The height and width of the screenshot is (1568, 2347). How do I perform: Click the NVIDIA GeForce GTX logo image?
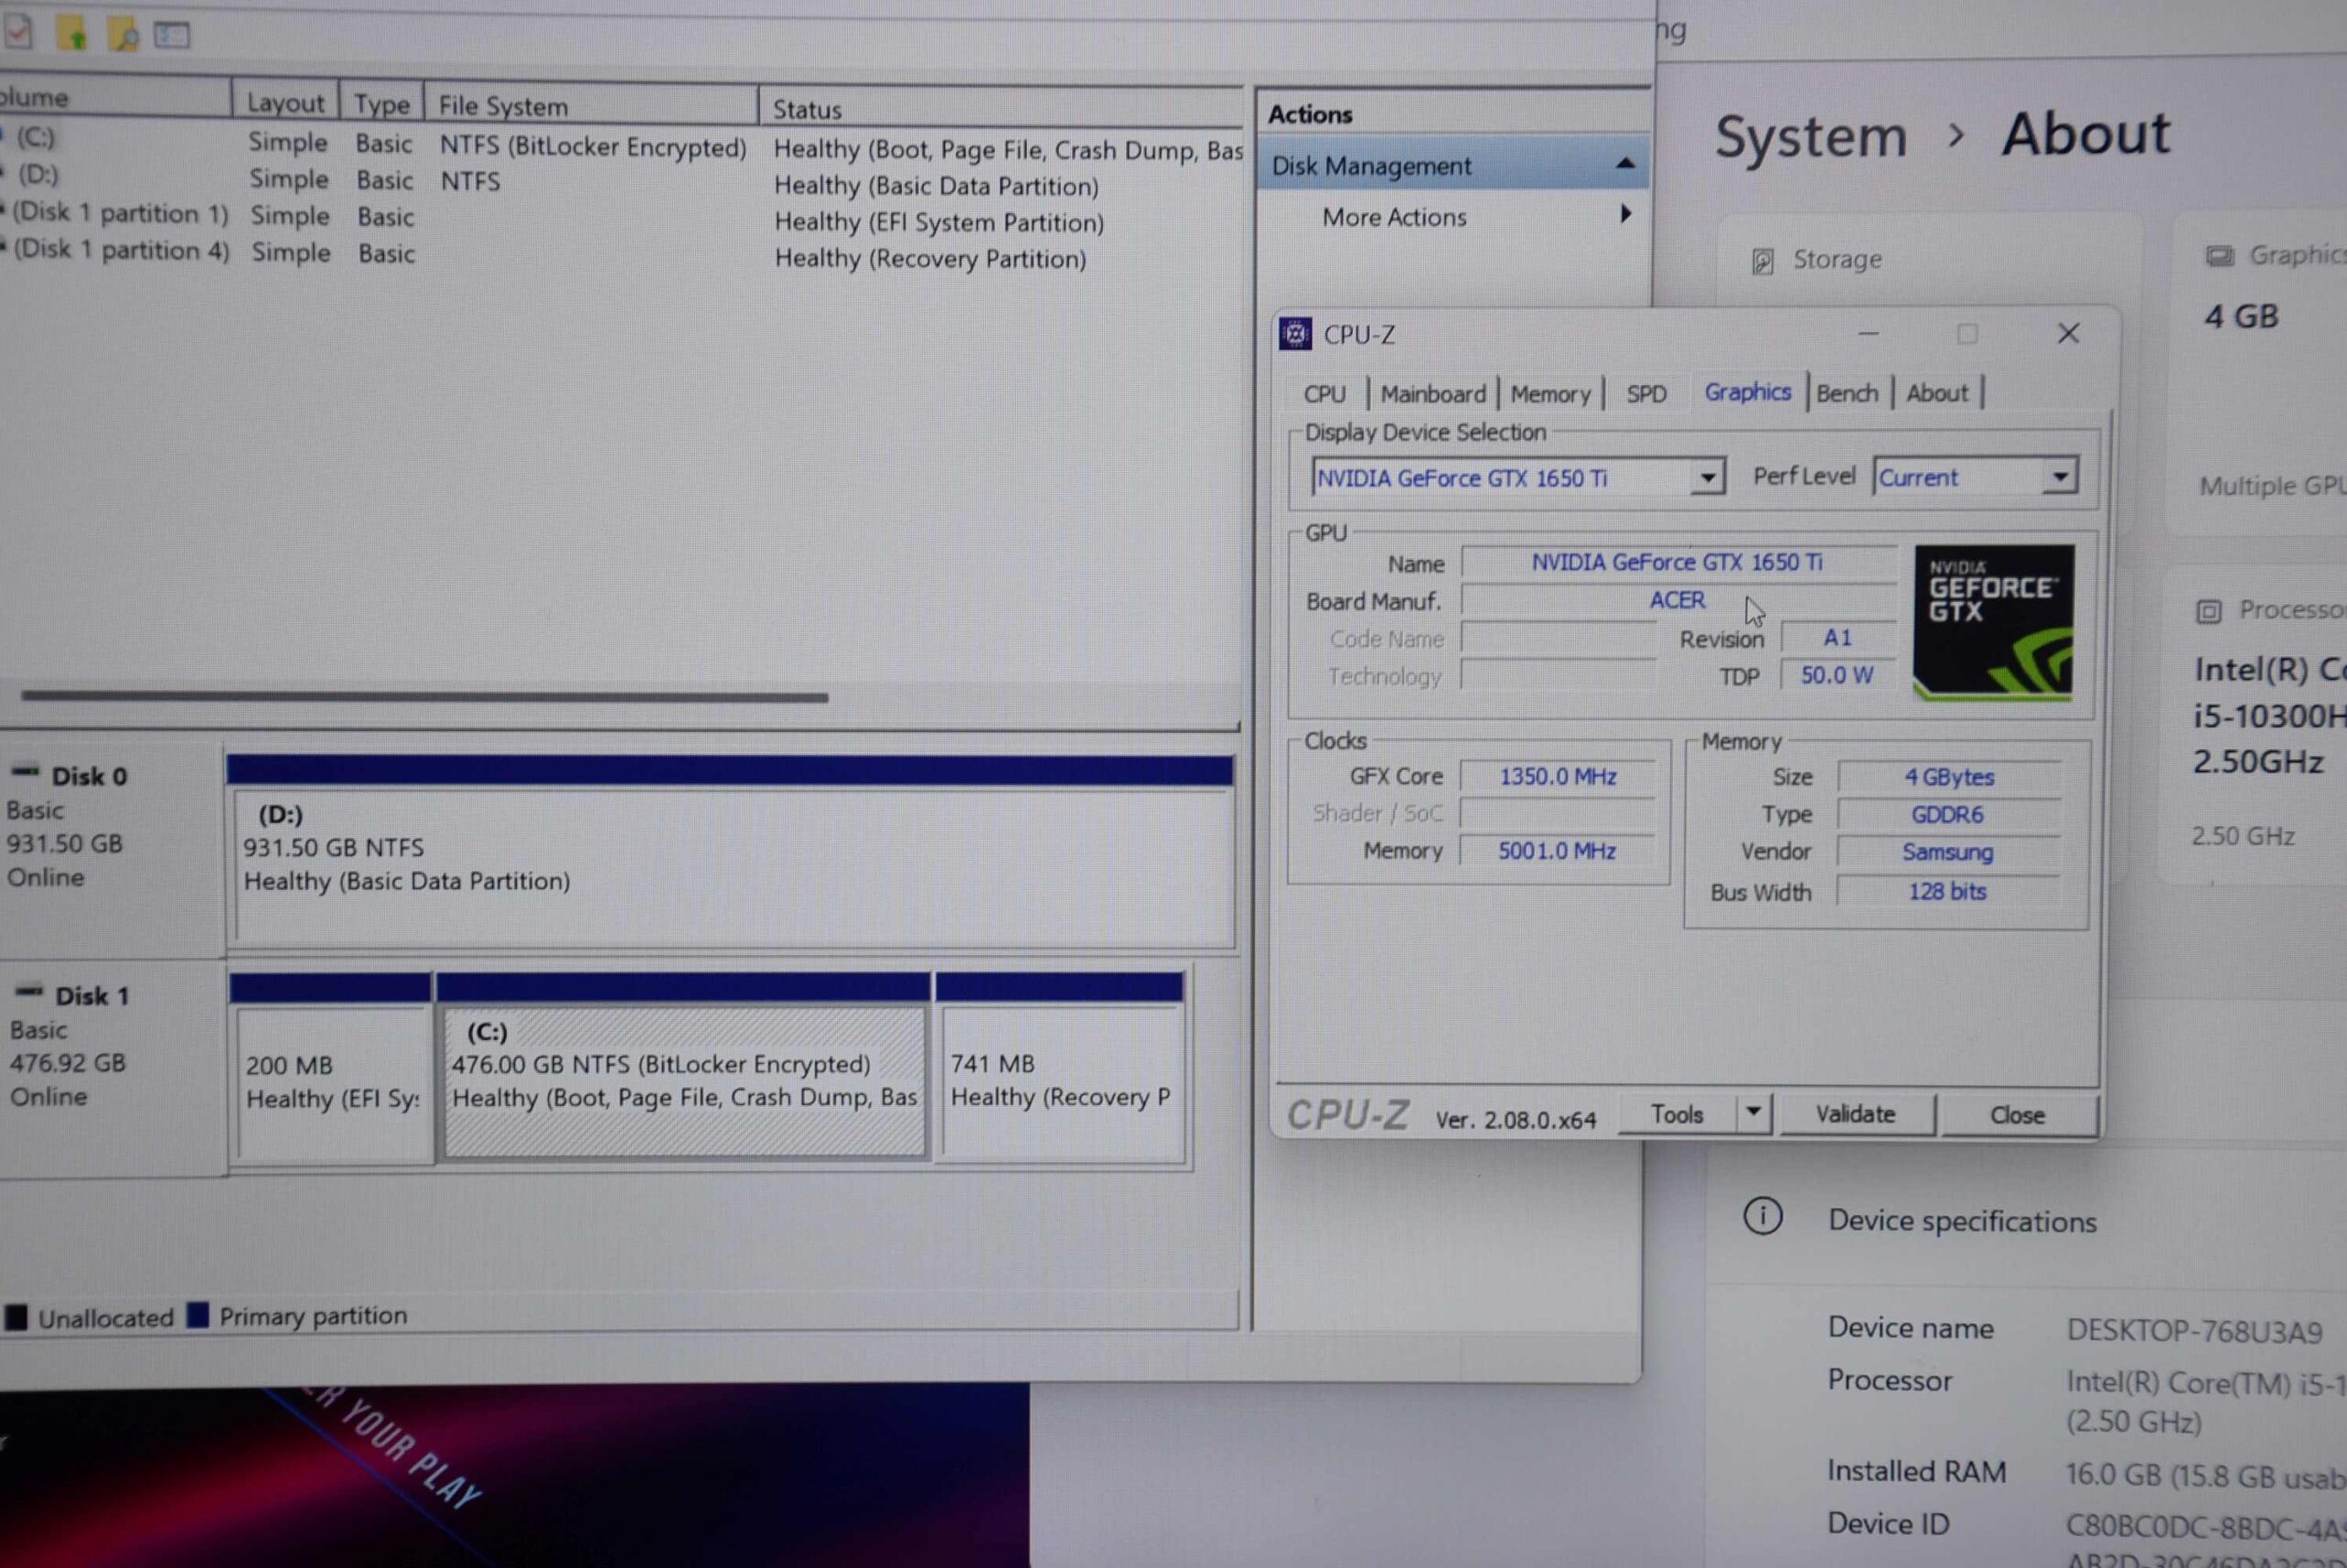[1993, 621]
